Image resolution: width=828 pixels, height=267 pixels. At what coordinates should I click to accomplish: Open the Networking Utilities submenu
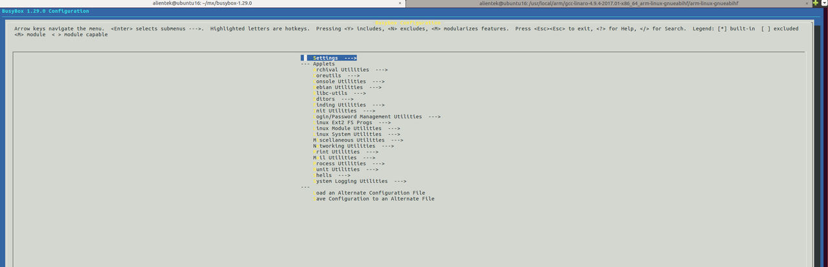tap(353, 146)
